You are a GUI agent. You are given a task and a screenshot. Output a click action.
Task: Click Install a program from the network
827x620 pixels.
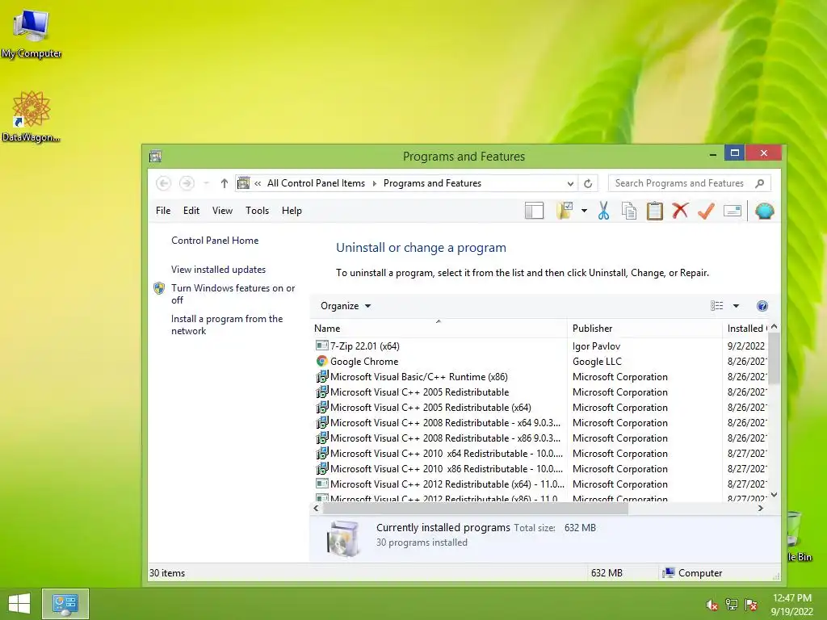(x=227, y=325)
